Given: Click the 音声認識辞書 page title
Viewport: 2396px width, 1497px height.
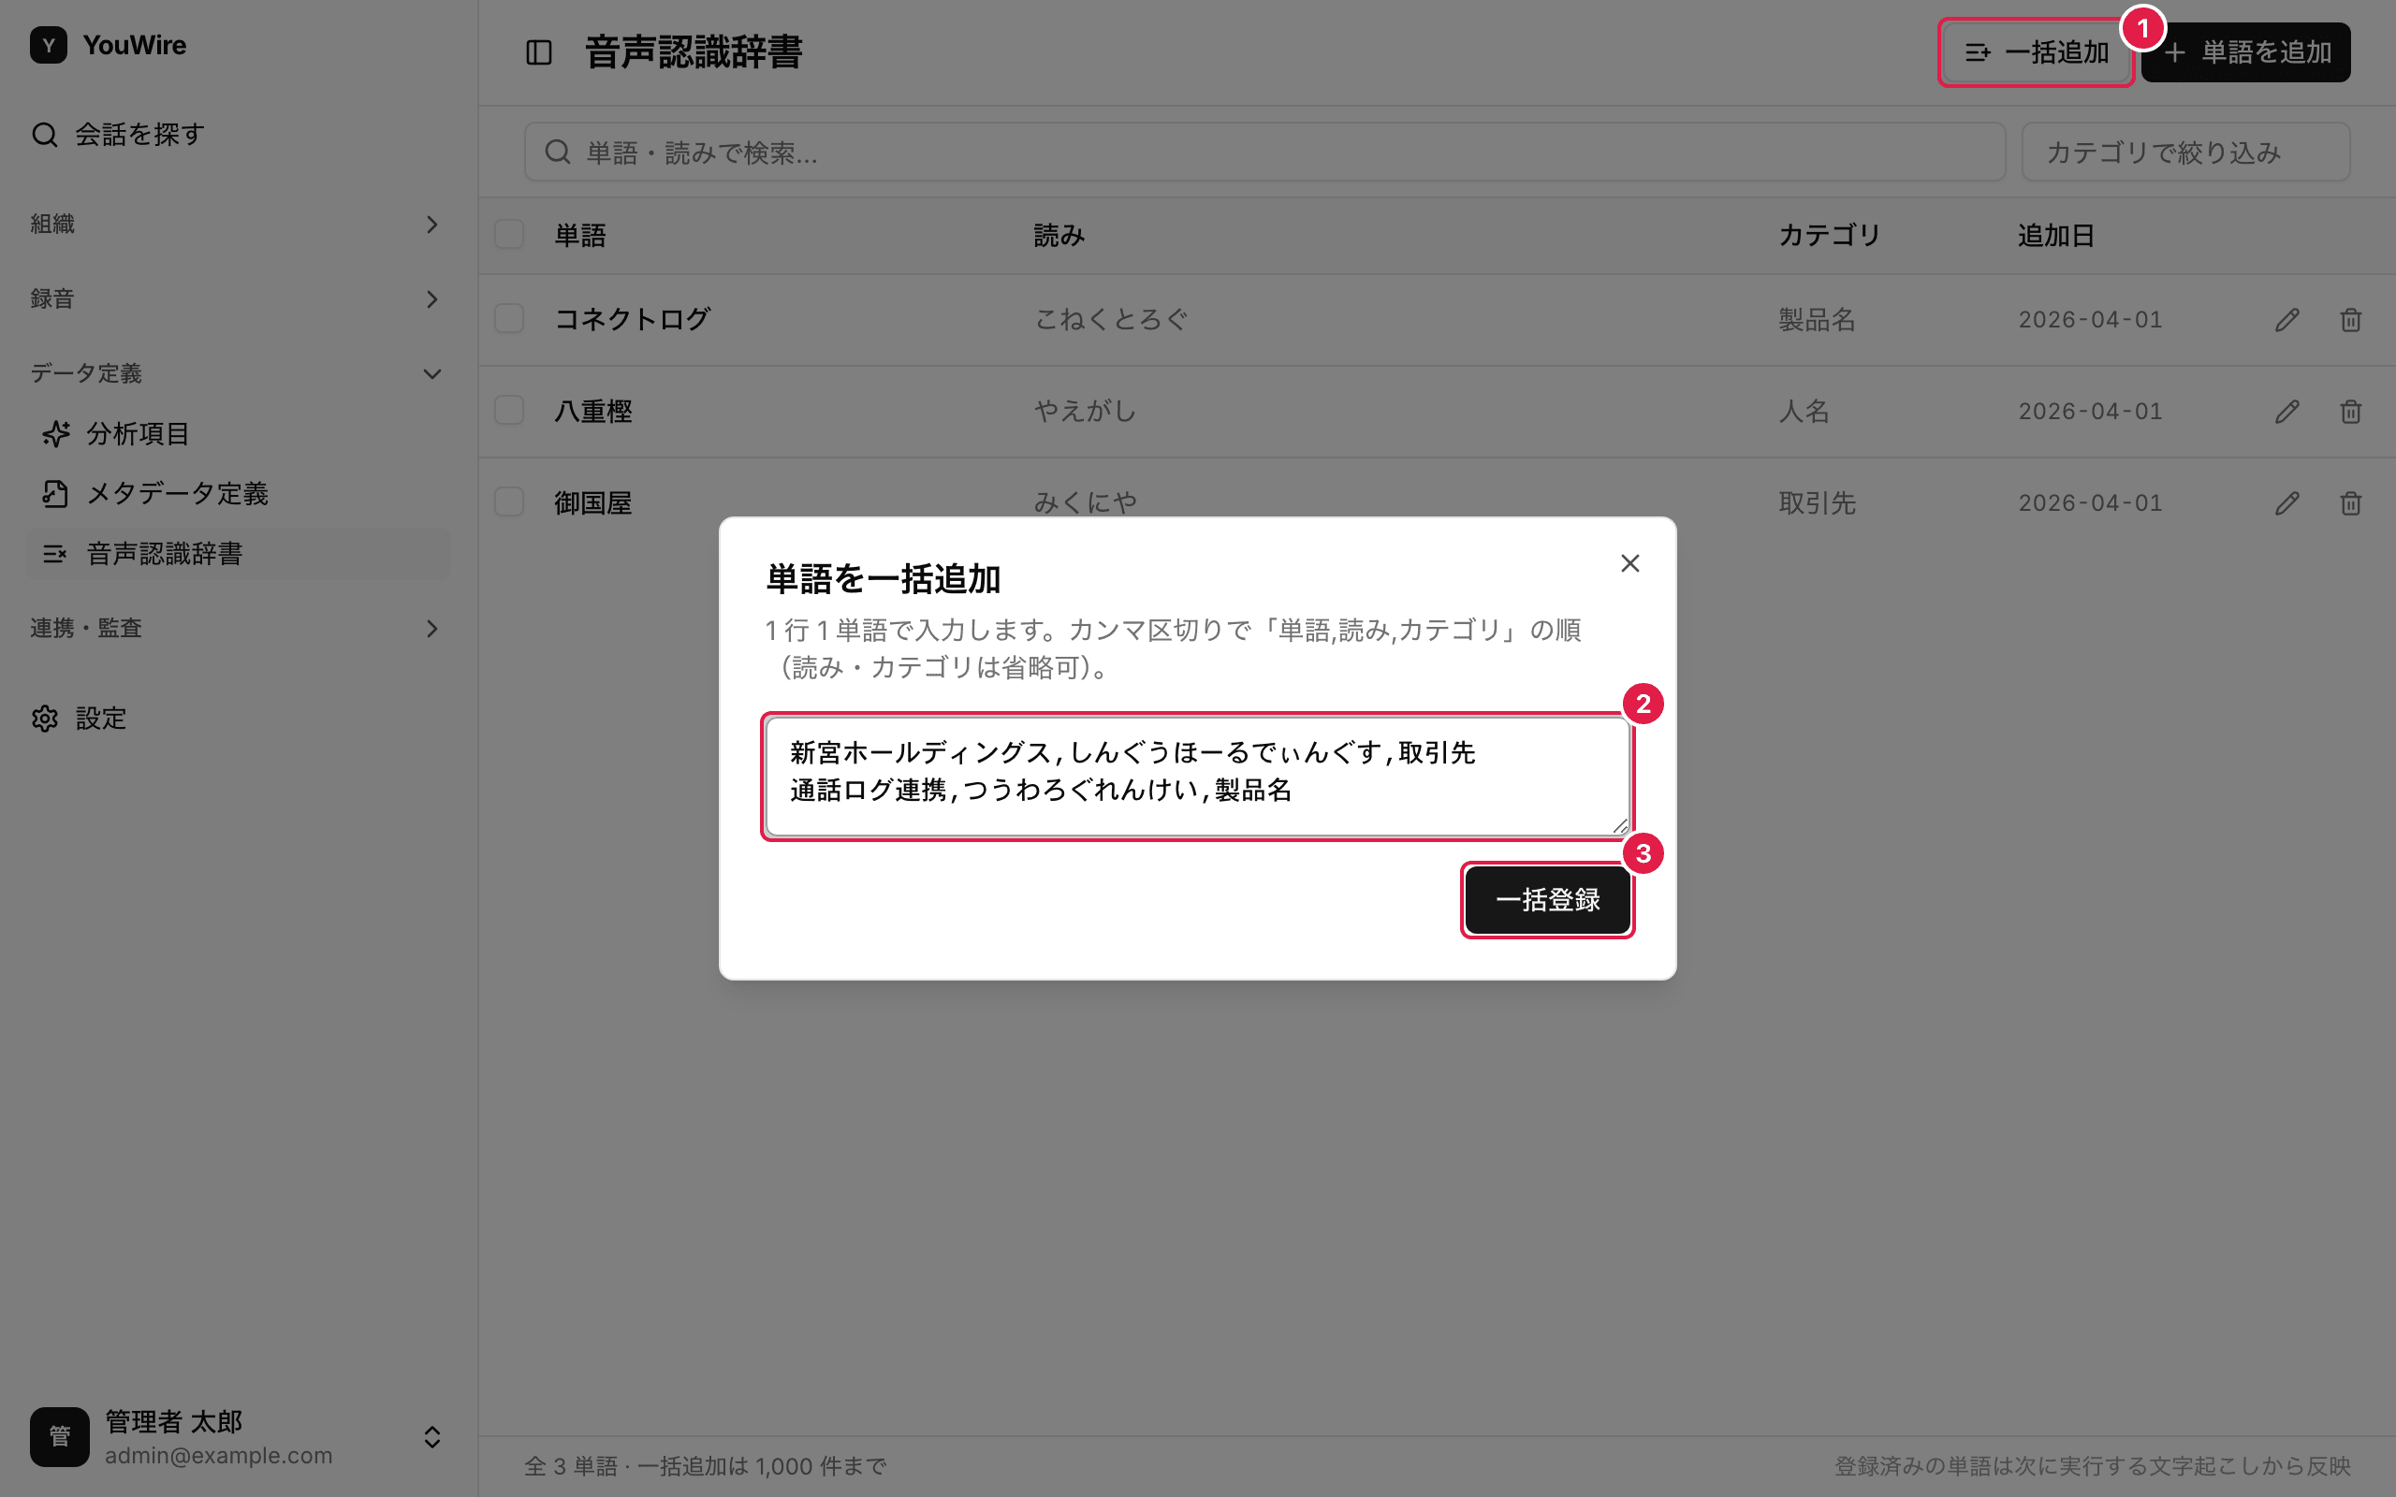Looking at the screenshot, I should (693, 52).
